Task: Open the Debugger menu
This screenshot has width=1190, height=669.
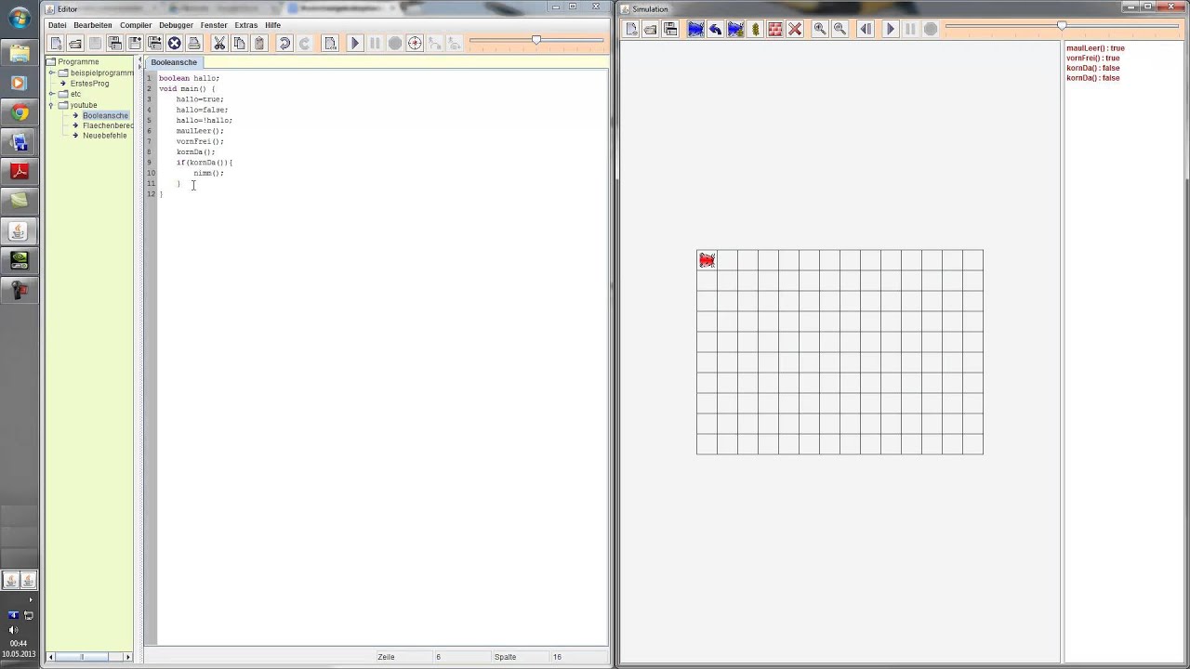Action: point(176,25)
